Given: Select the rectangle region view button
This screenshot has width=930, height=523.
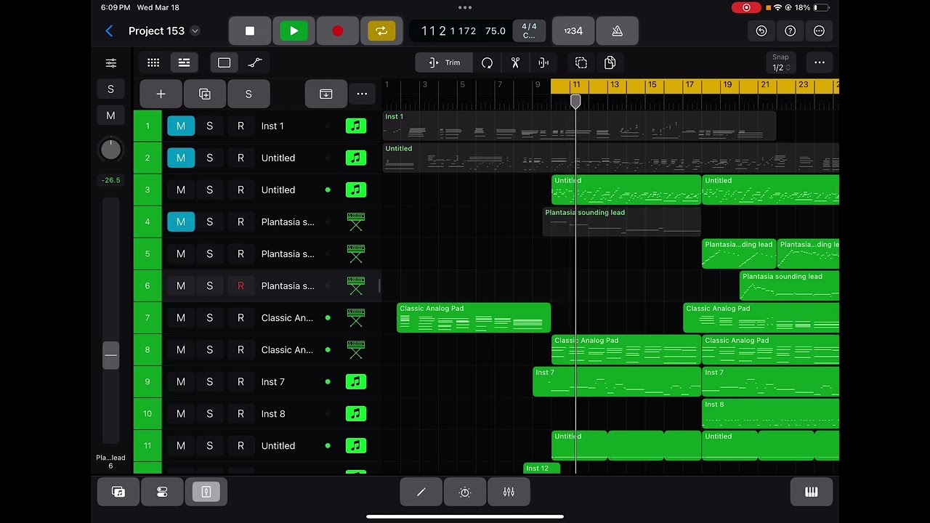Looking at the screenshot, I should 224,62.
